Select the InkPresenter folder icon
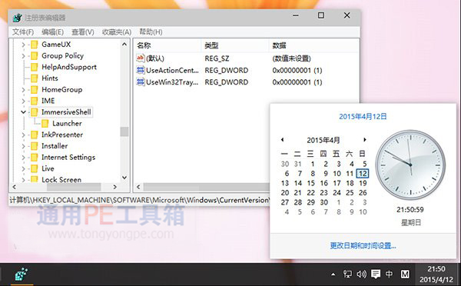The width and height of the screenshot is (461, 286). (x=35, y=135)
